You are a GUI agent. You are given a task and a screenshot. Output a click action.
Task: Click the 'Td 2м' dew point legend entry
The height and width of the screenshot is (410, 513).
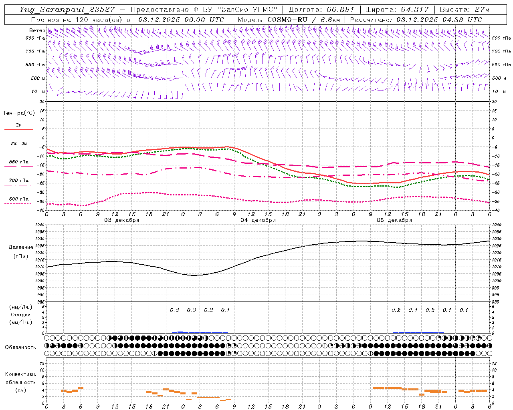tap(19, 143)
